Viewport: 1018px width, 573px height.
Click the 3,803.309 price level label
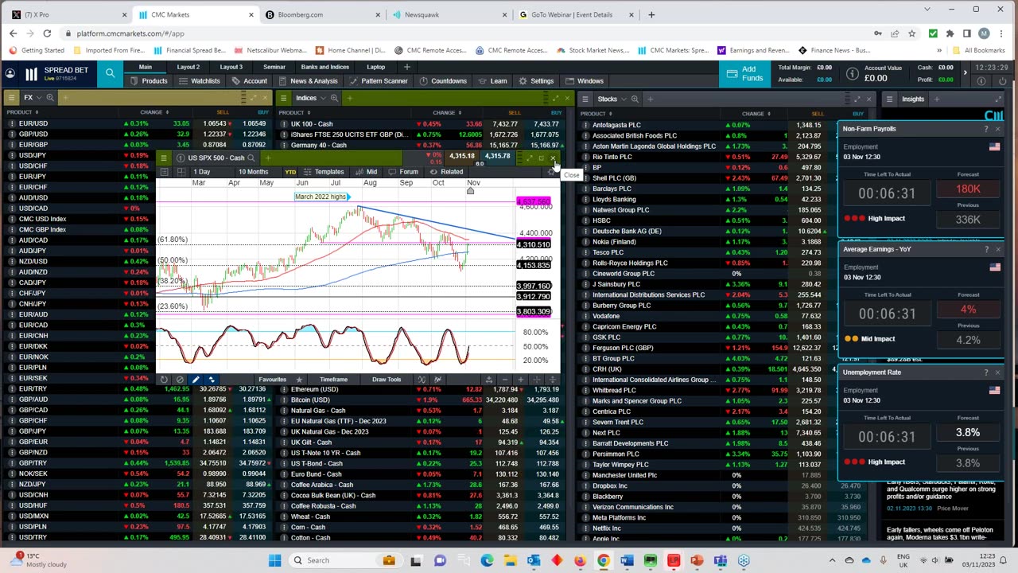[x=534, y=312]
